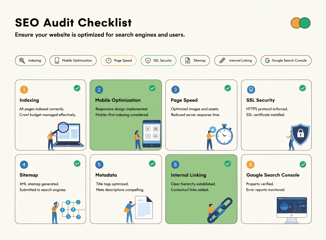Screen dimensions: 326x240
Task: Click 'Reduced server response time.' text
Action: click(x=195, y=115)
